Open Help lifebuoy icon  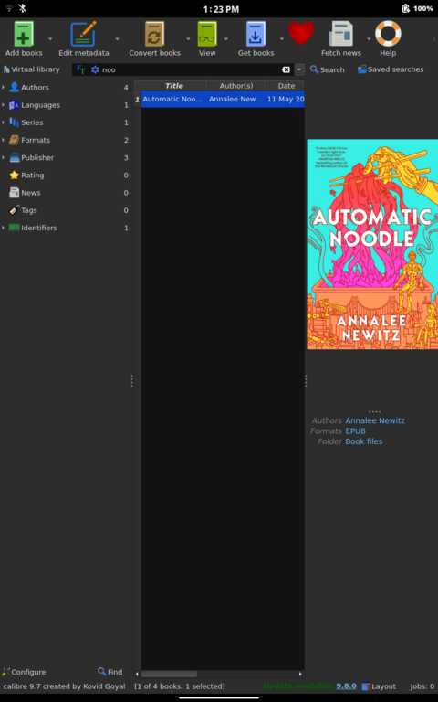pyautogui.click(x=388, y=34)
